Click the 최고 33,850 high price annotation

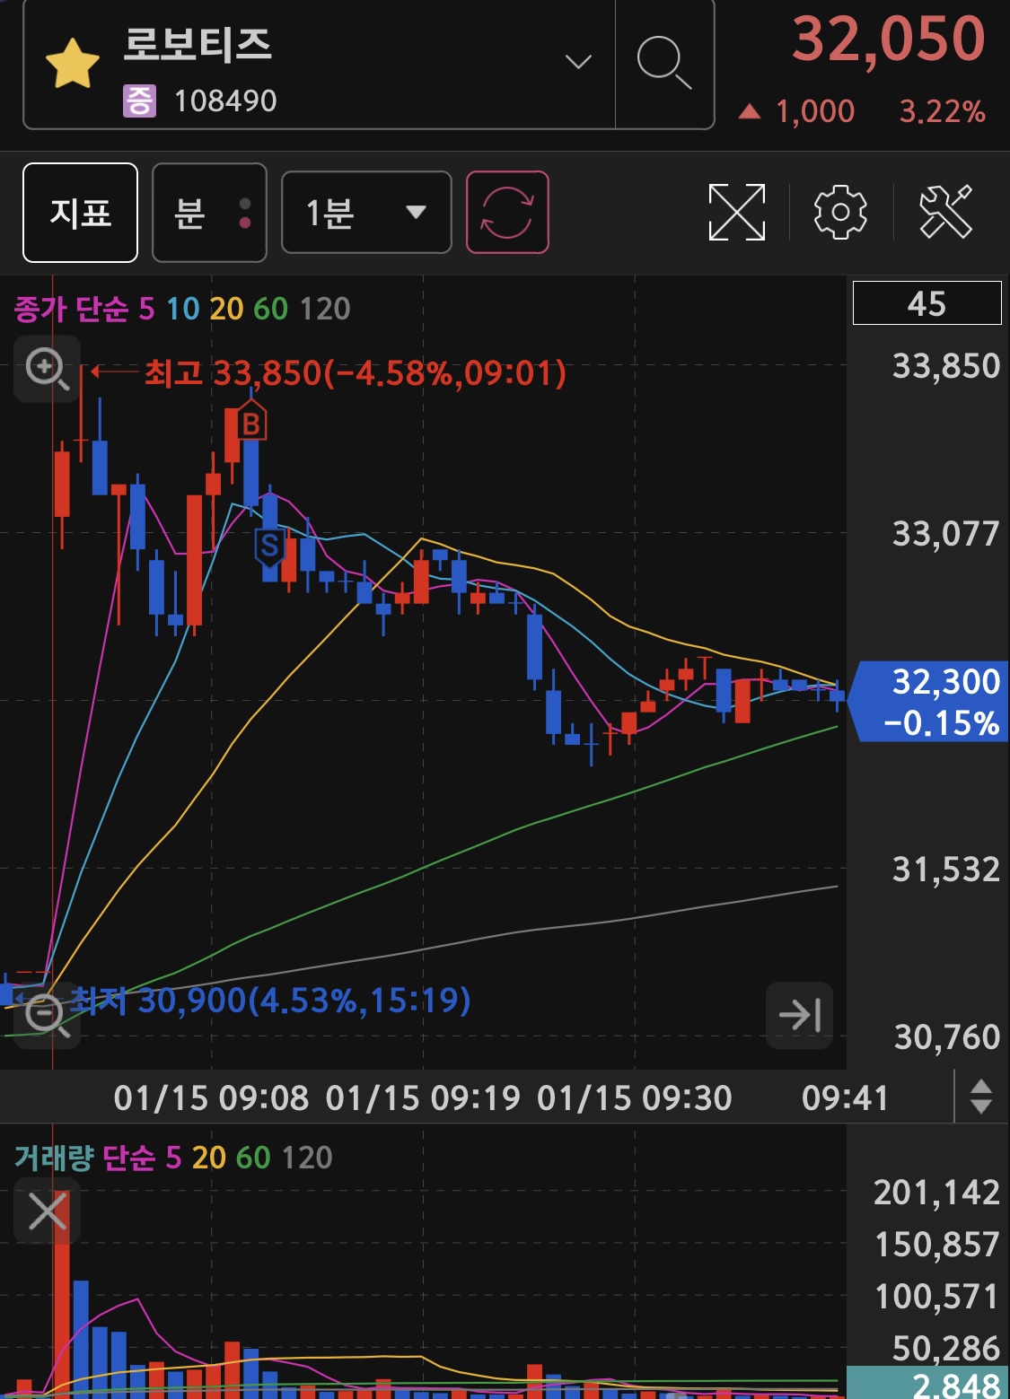click(x=356, y=372)
